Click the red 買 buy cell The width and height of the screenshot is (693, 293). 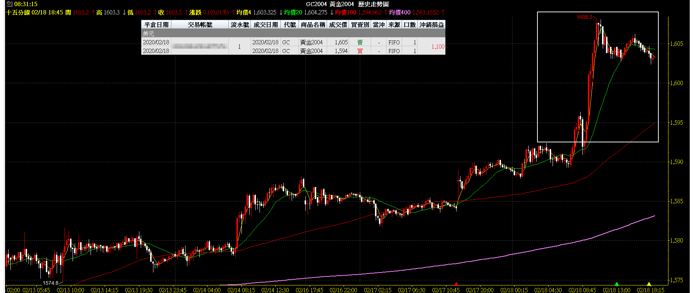(360, 51)
